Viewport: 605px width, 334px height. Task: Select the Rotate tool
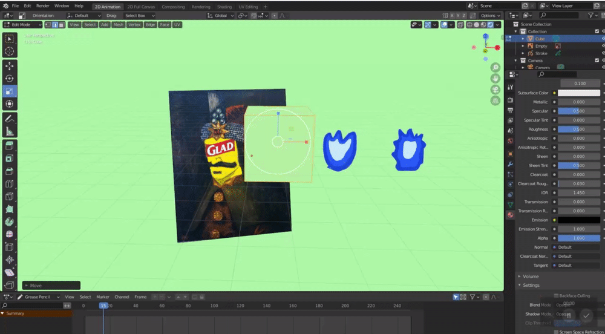9,78
